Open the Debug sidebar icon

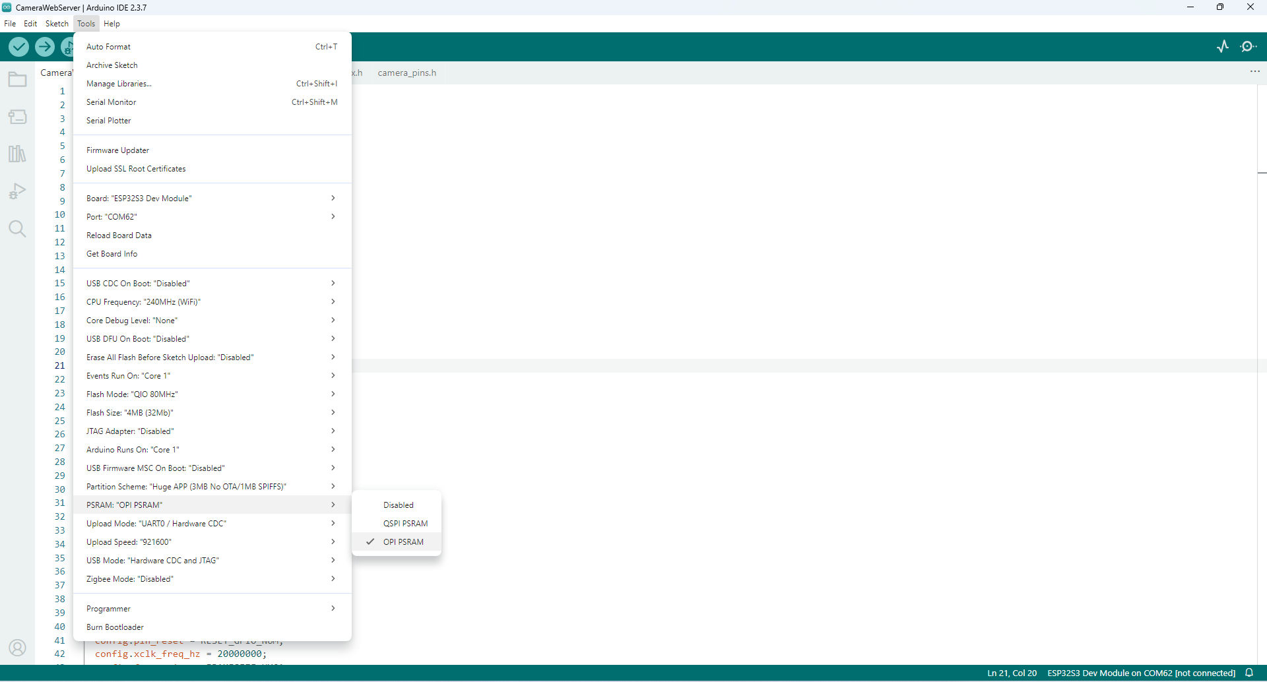click(17, 191)
